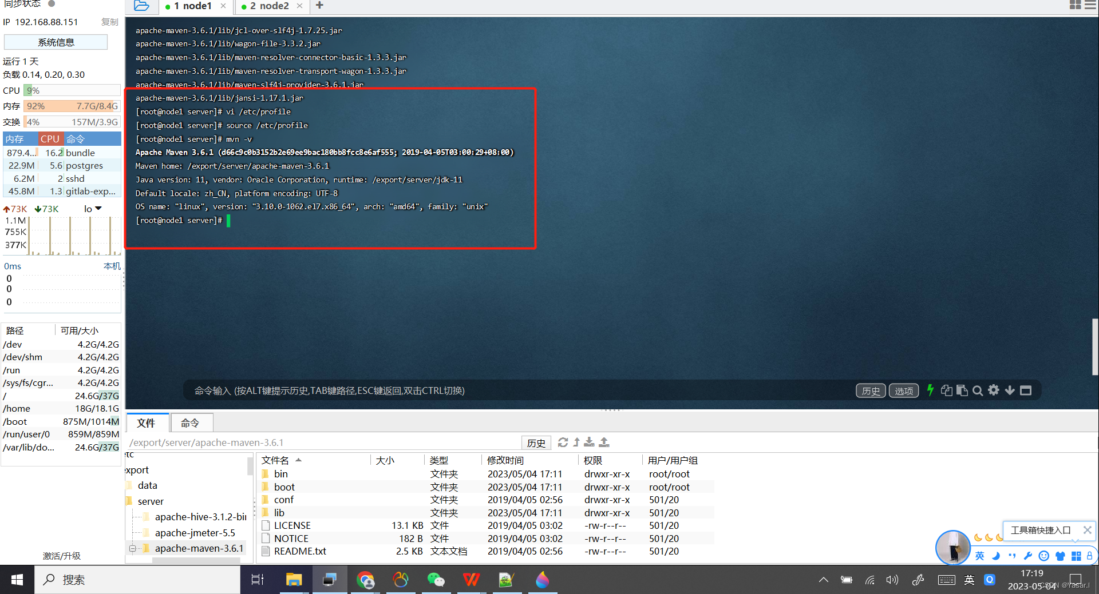The image size is (1099, 594).
Task: Click the copy icon beside the command input
Action: (946, 390)
